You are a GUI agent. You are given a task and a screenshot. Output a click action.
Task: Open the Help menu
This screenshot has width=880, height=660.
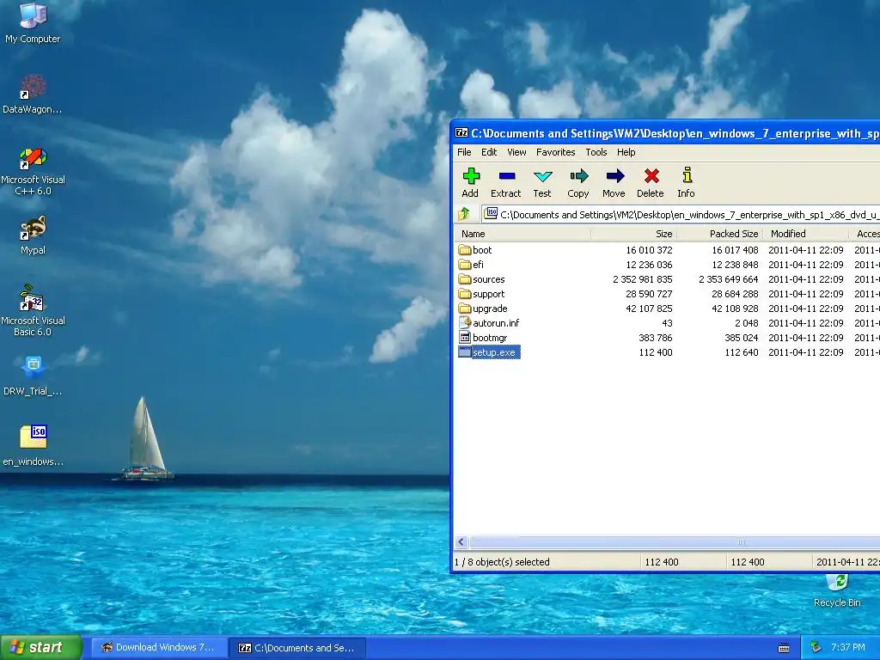click(626, 152)
